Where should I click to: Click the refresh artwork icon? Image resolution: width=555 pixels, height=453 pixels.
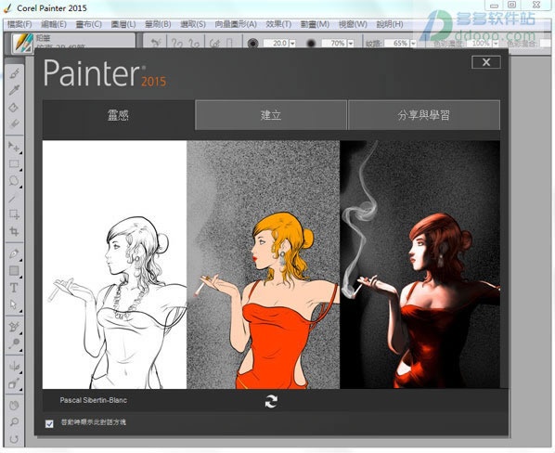(x=271, y=401)
